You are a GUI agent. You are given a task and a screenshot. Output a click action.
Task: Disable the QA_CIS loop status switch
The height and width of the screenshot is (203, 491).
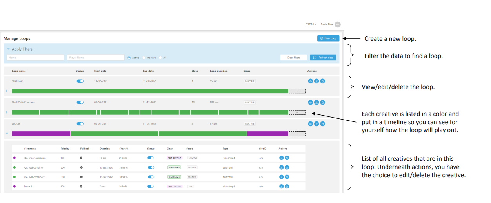pyautogui.click(x=80, y=124)
